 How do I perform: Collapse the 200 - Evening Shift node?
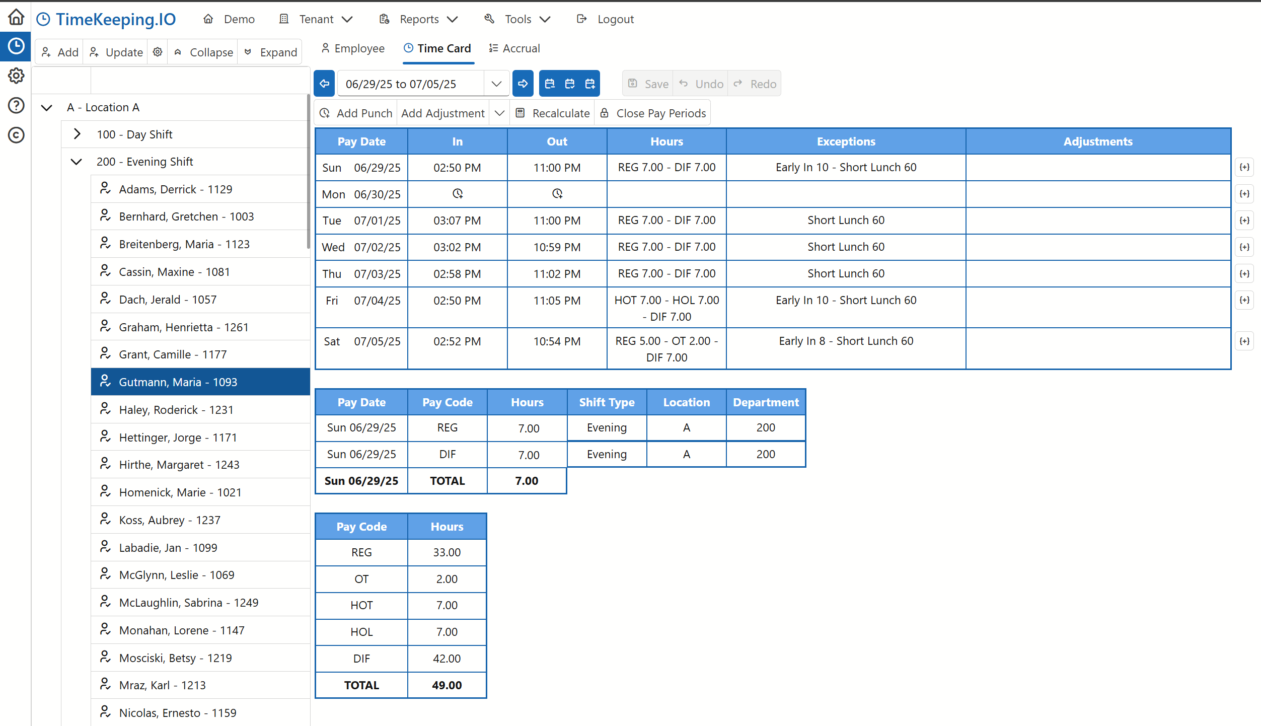pyautogui.click(x=76, y=162)
